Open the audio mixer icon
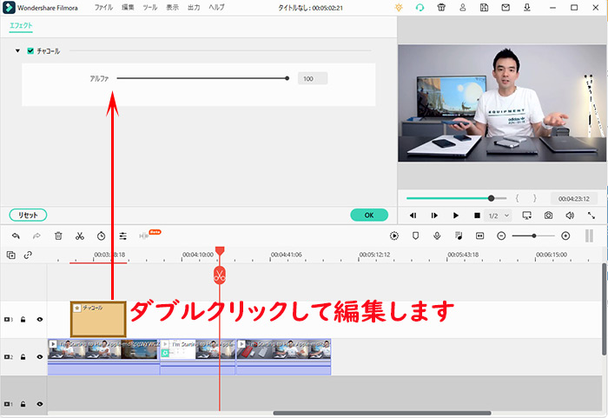Image resolution: width=608 pixels, height=418 pixels. tap(459, 236)
